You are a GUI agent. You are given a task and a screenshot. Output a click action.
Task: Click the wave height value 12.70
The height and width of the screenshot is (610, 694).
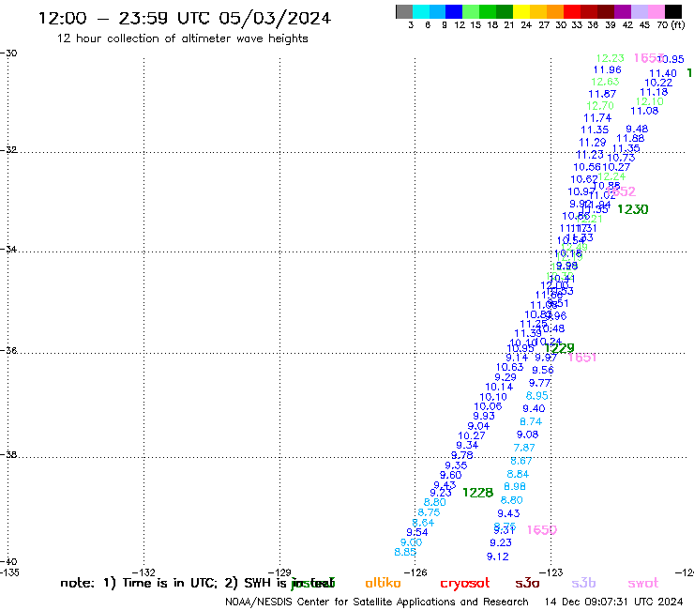pyautogui.click(x=600, y=106)
